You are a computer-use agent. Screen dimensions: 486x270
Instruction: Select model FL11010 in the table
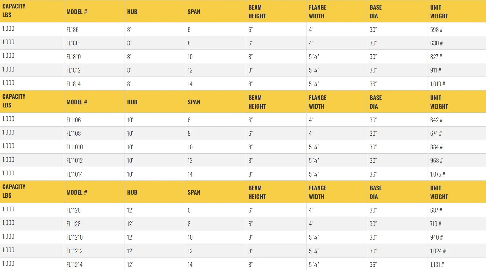point(74,147)
